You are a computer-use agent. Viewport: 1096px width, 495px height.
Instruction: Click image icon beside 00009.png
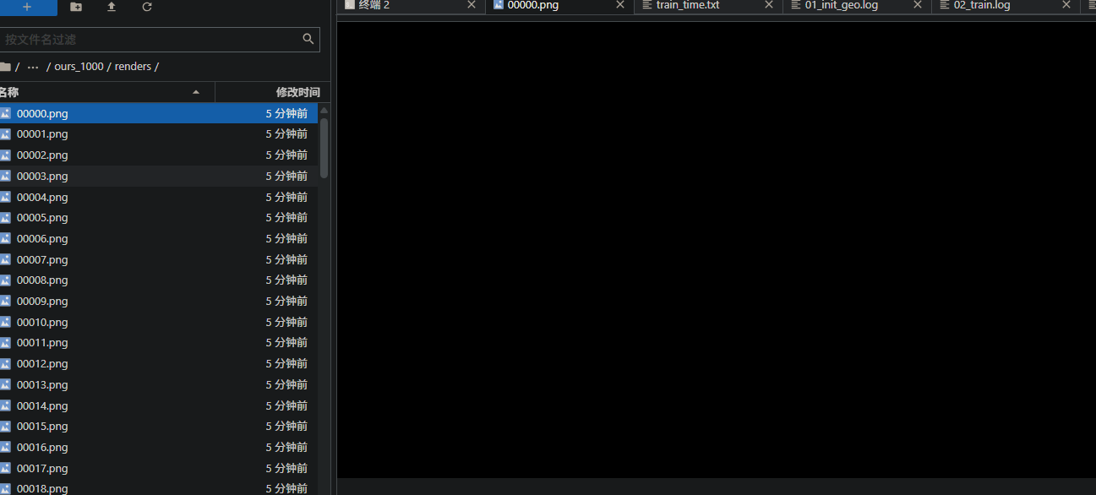(x=5, y=301)
